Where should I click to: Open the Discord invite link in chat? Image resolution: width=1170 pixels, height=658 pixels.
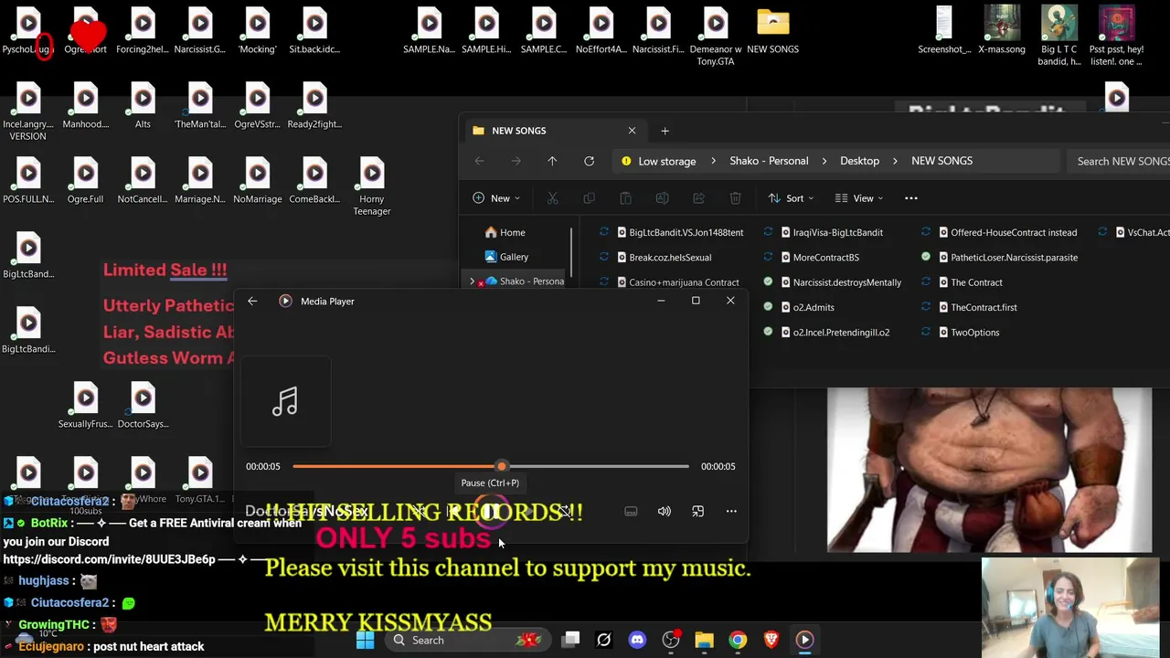[x=109, y=558]
